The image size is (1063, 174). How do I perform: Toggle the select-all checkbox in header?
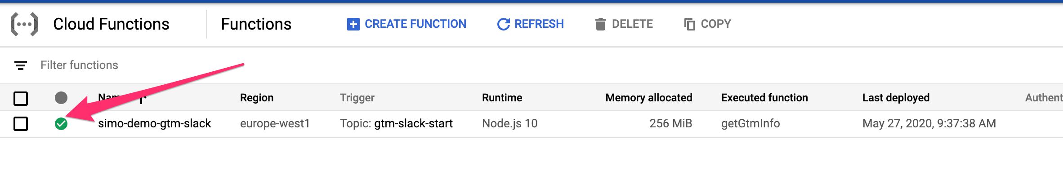pos(21,98)
